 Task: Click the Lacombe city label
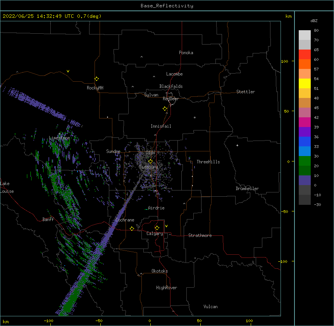tap(174, 74)
